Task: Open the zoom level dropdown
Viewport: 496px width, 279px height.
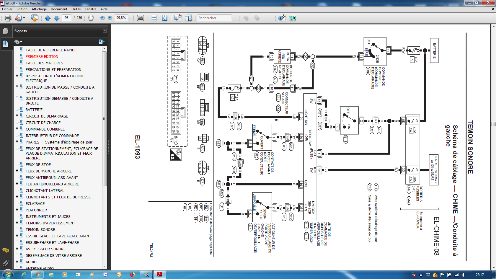Action: point(130,18)
